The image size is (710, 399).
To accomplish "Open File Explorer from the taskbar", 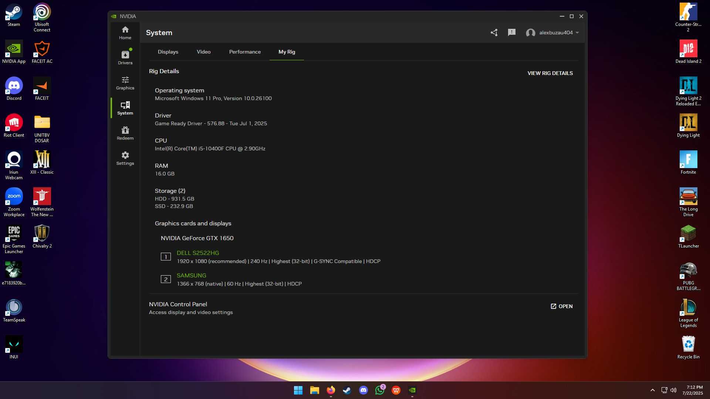I will pos(314,390).
